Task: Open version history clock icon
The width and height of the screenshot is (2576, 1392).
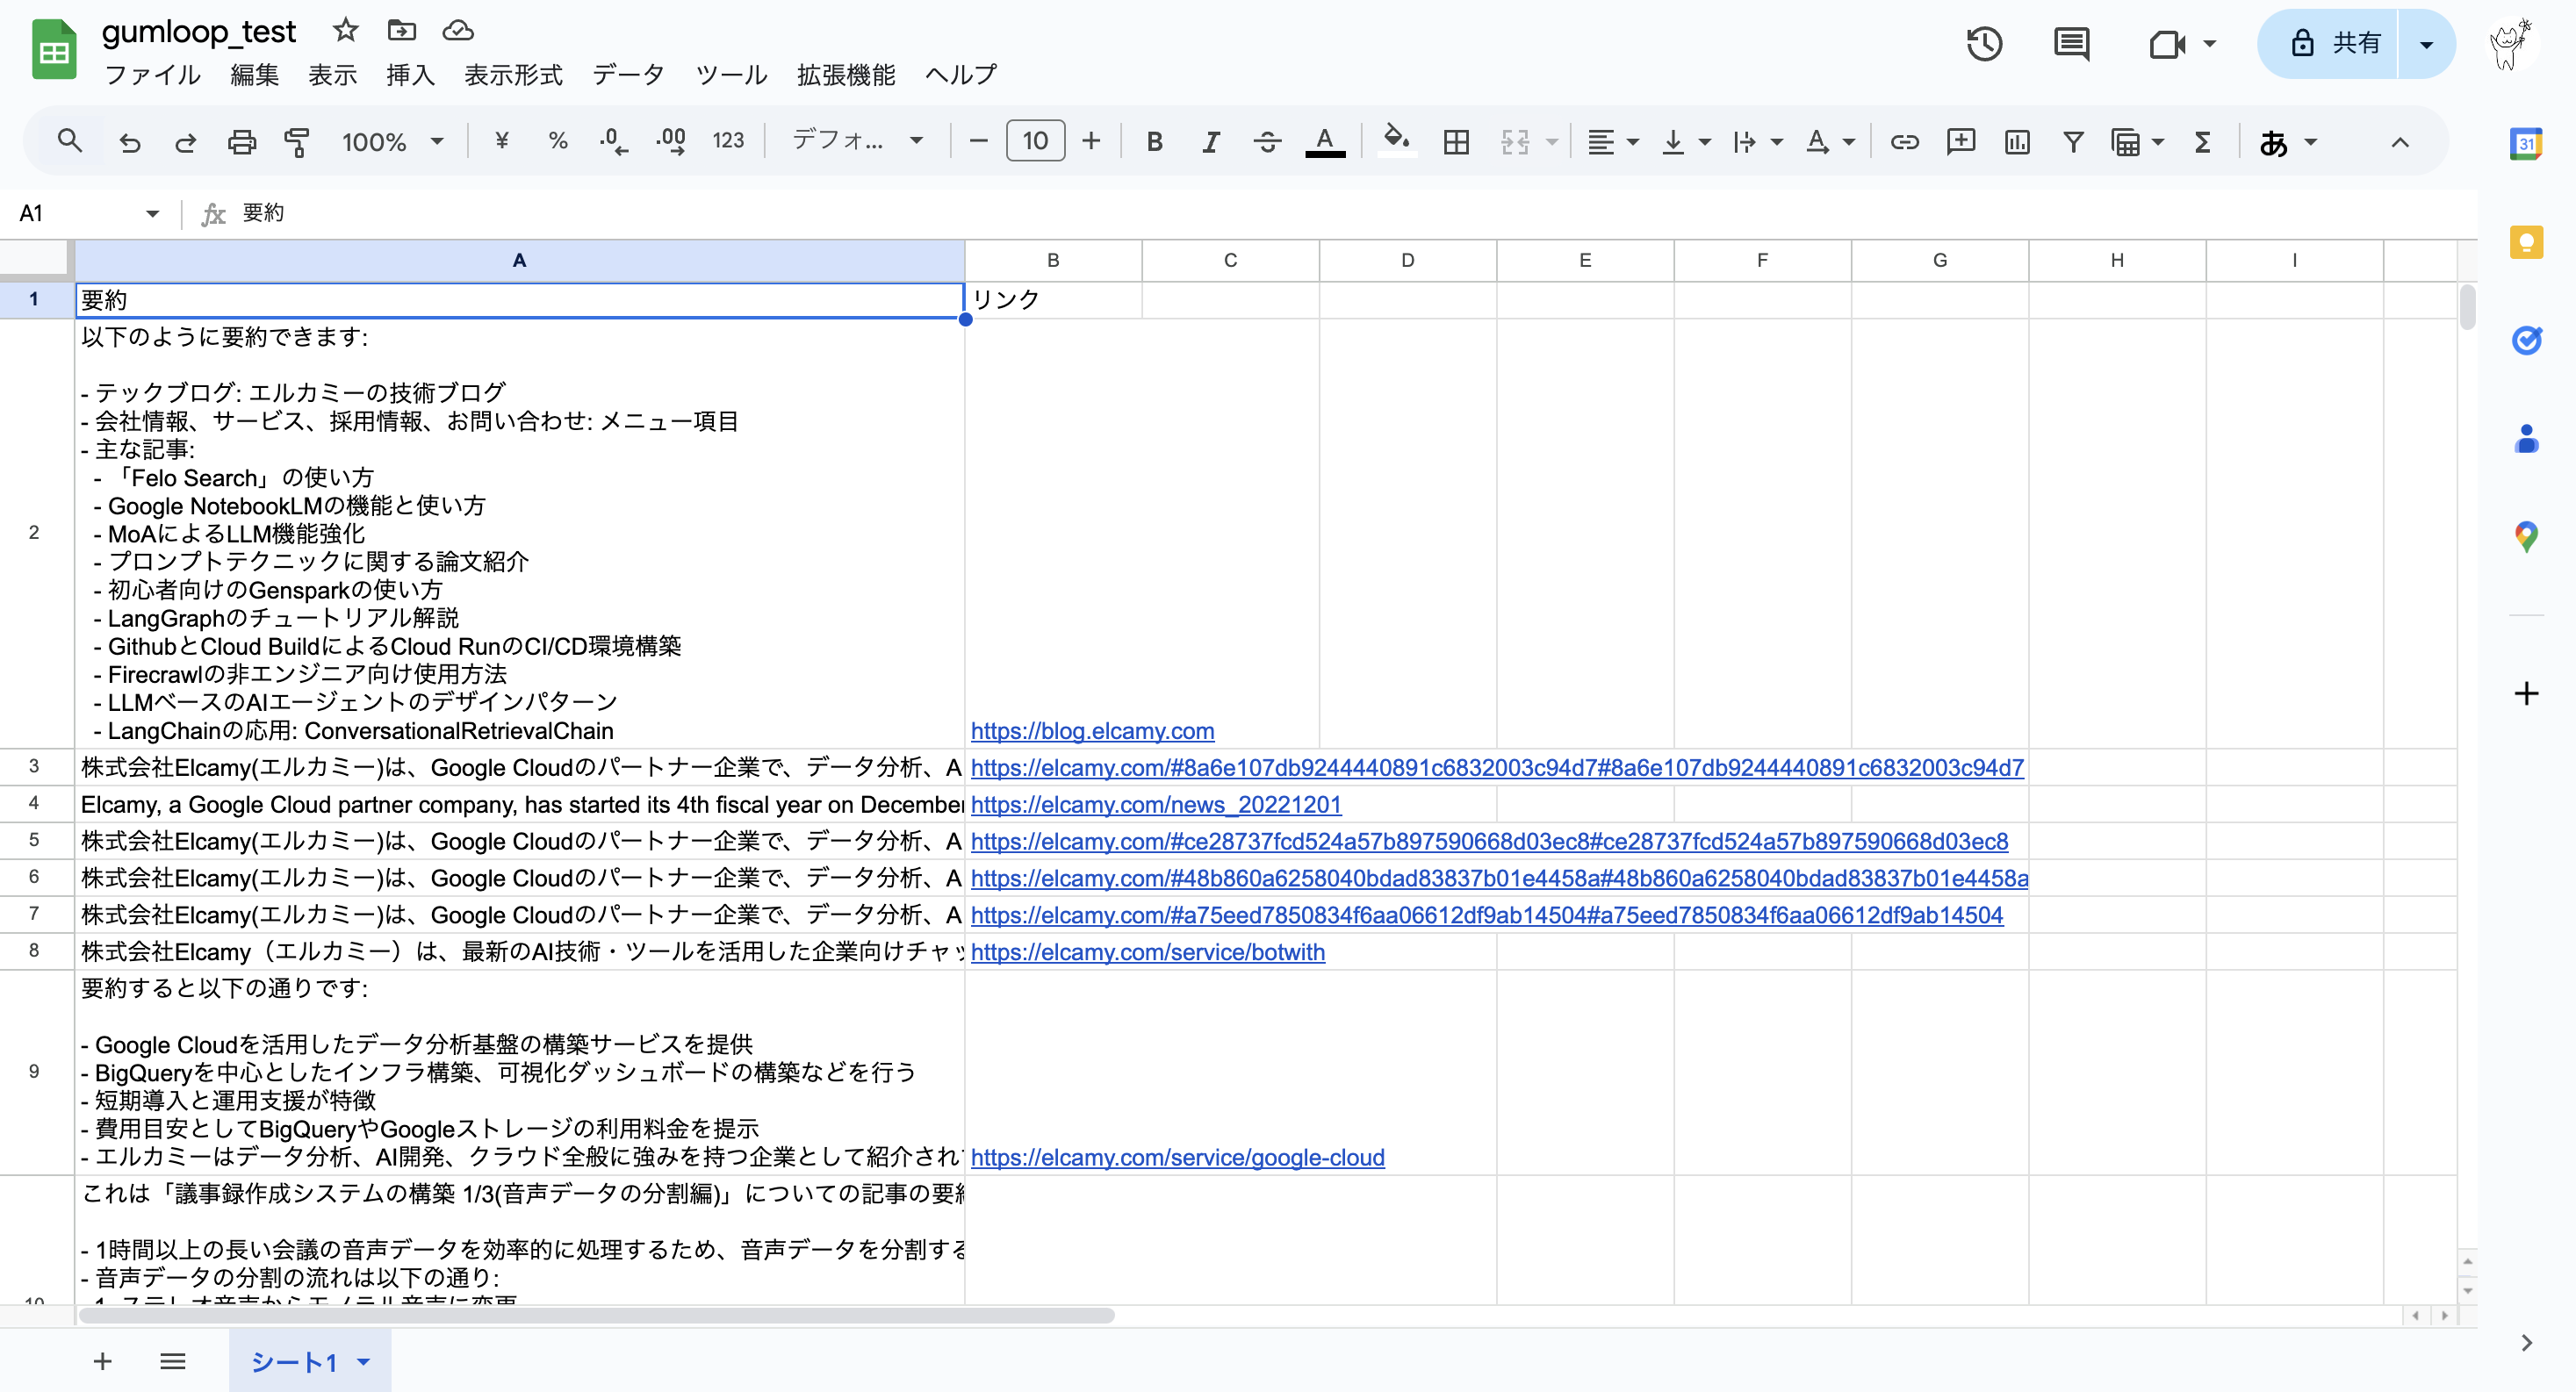Action: [1984, 44]
